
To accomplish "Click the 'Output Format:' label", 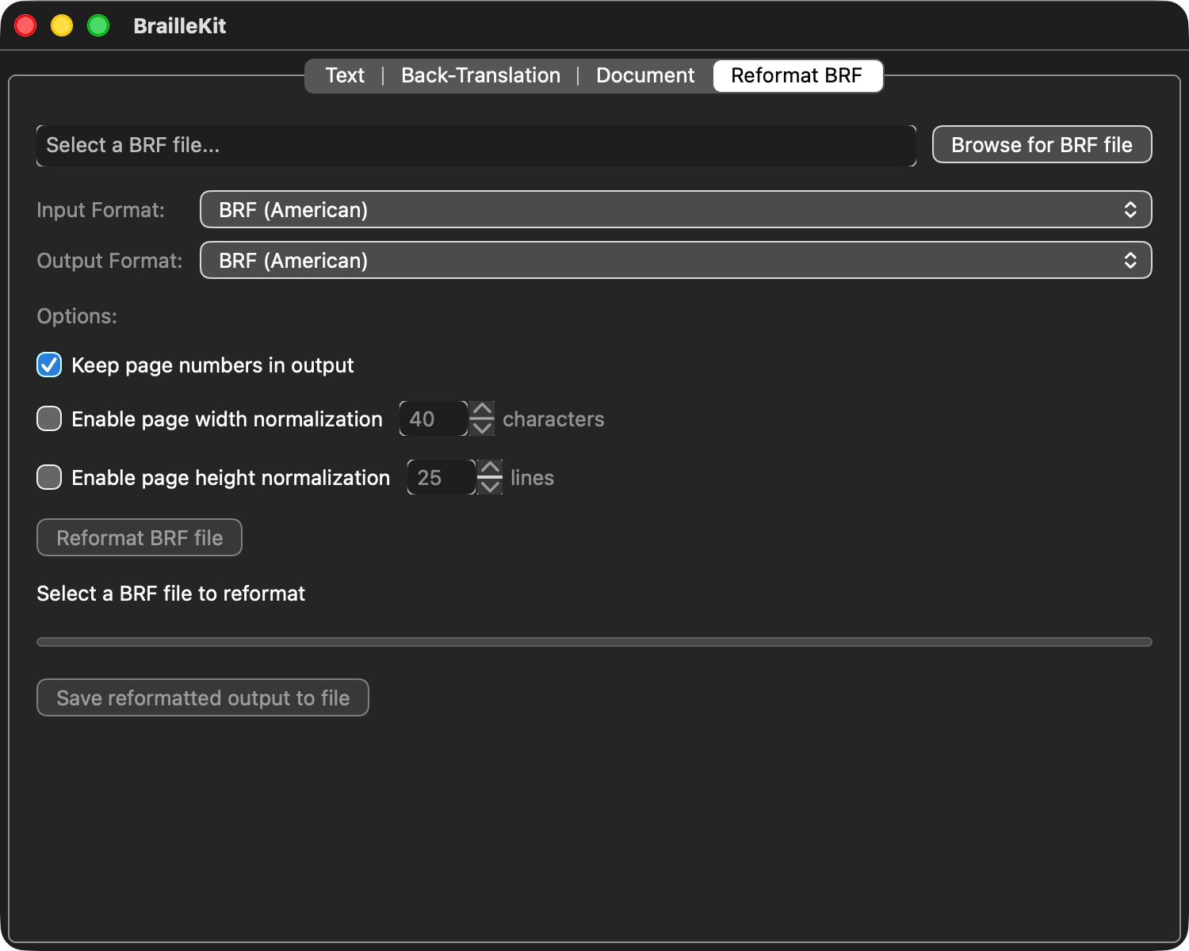I will tap(109, 261).
